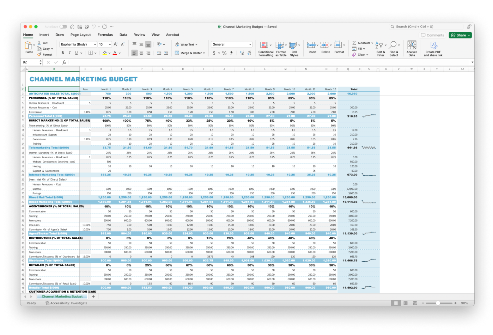
Task: Click Cell Styles icon
Action: pos(293,45)
